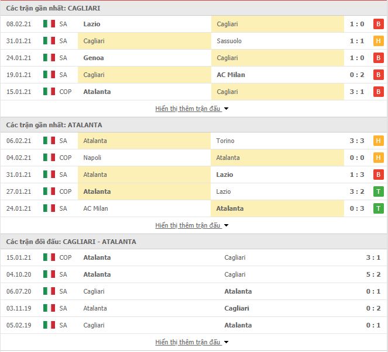
Task: Click the Torino team name
Action: pos(225,141)
